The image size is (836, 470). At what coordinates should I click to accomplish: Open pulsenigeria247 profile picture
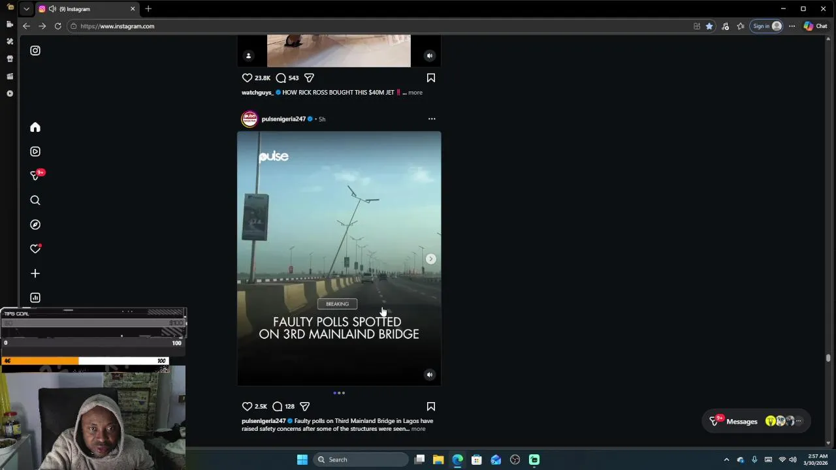point(249,119)
